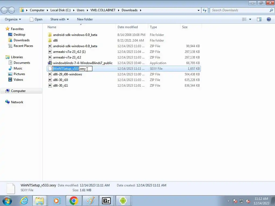
Task: Toggle the preview pane icon
Action: coord(259,19)
